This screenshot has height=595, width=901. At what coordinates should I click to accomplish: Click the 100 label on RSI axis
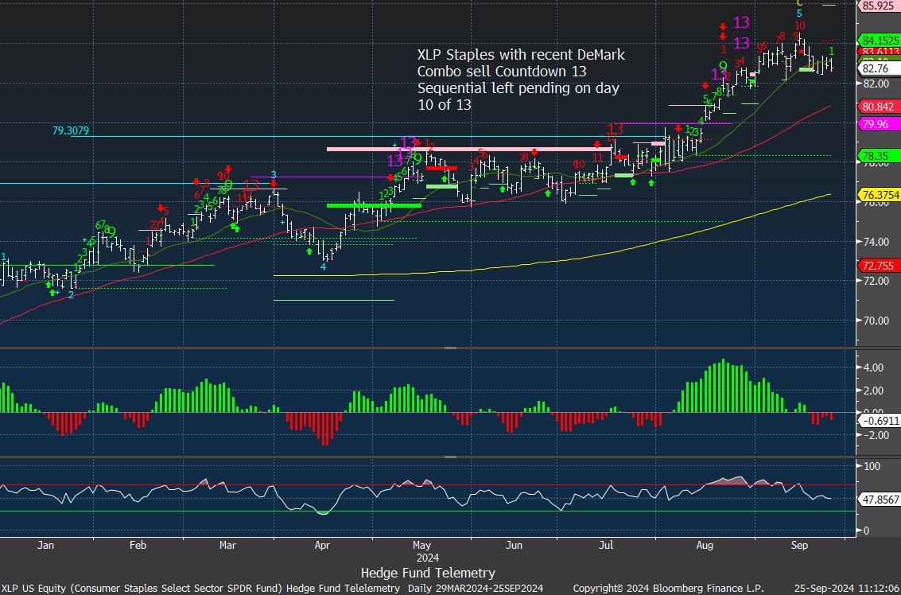[x=873, y=465]
